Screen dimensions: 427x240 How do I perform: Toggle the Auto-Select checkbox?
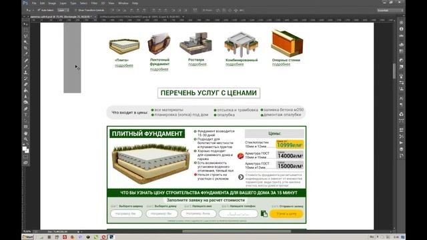click(x=39, y=10)
